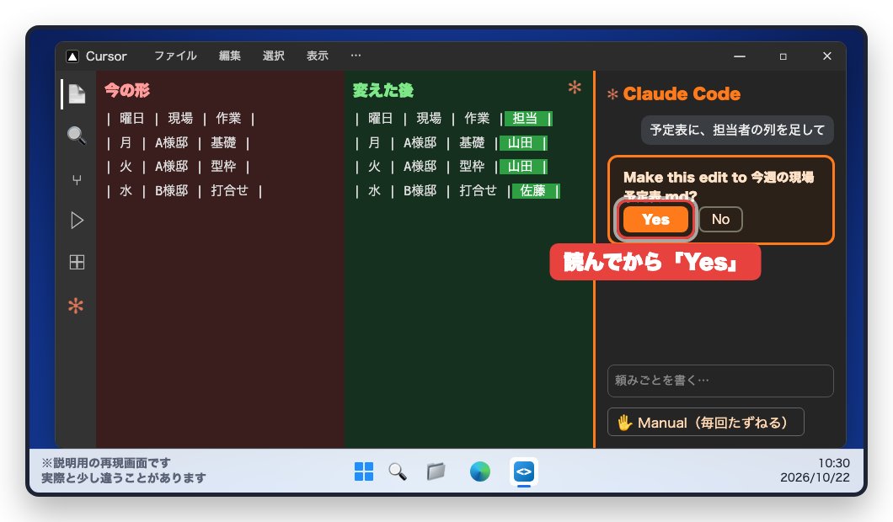This screenshot has height=522, width=893.
Task: Approve the edit with the Yes button
Action: 655,219
